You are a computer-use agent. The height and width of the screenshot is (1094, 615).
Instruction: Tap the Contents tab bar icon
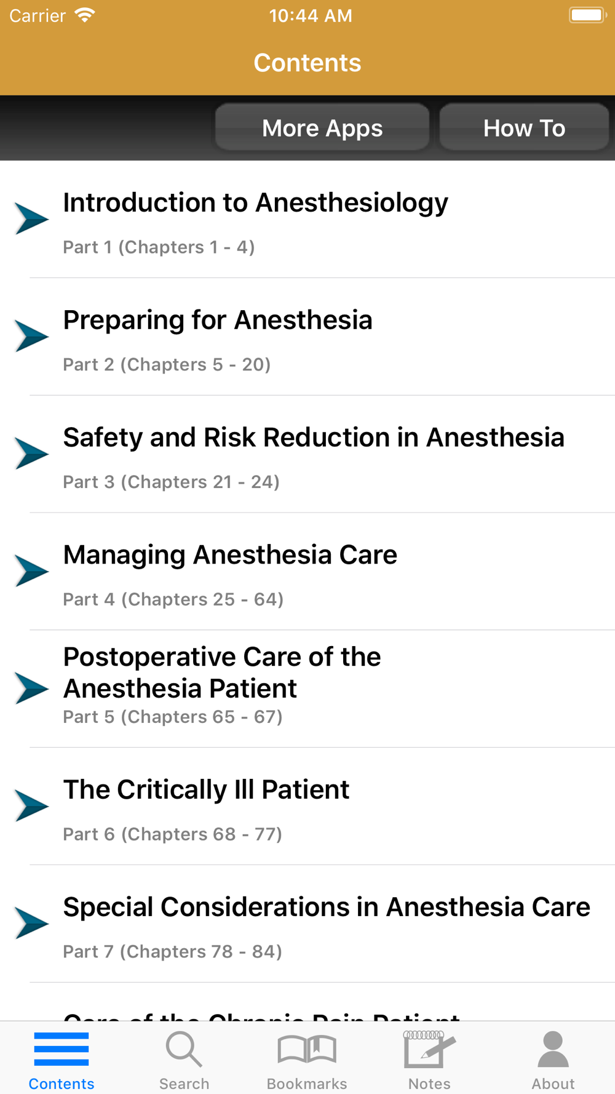click(x=61, y=1049)
